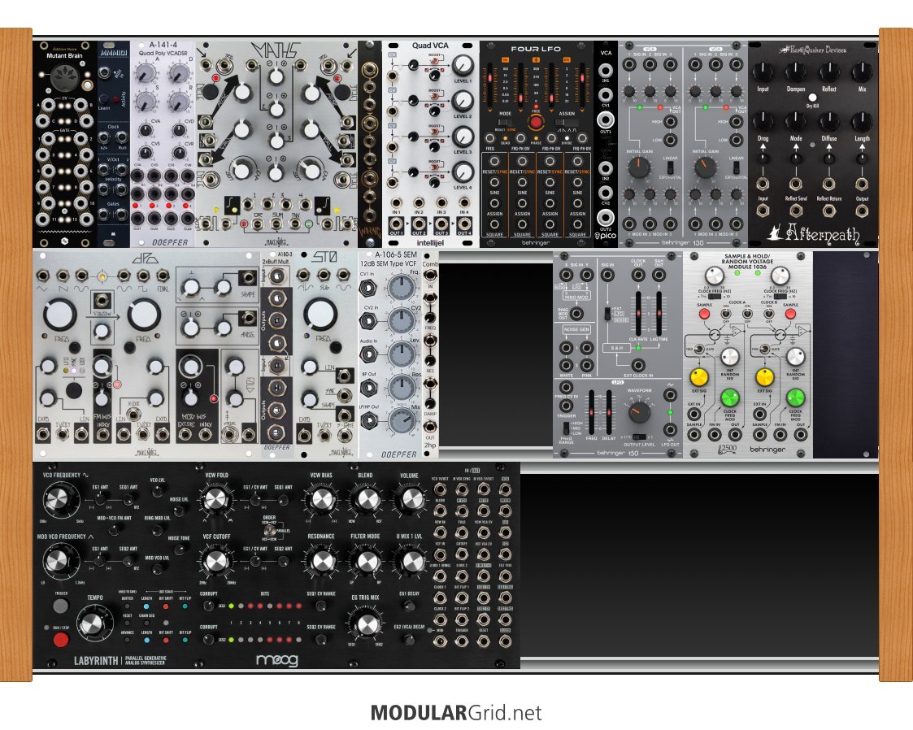Click the Quad VCA LEVEL 1 knob

463,65
